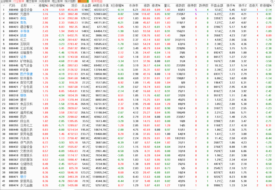This screenshot has width=275, height=190.
Task: Switch to 风格板块 tab
Action: [44, 1]
